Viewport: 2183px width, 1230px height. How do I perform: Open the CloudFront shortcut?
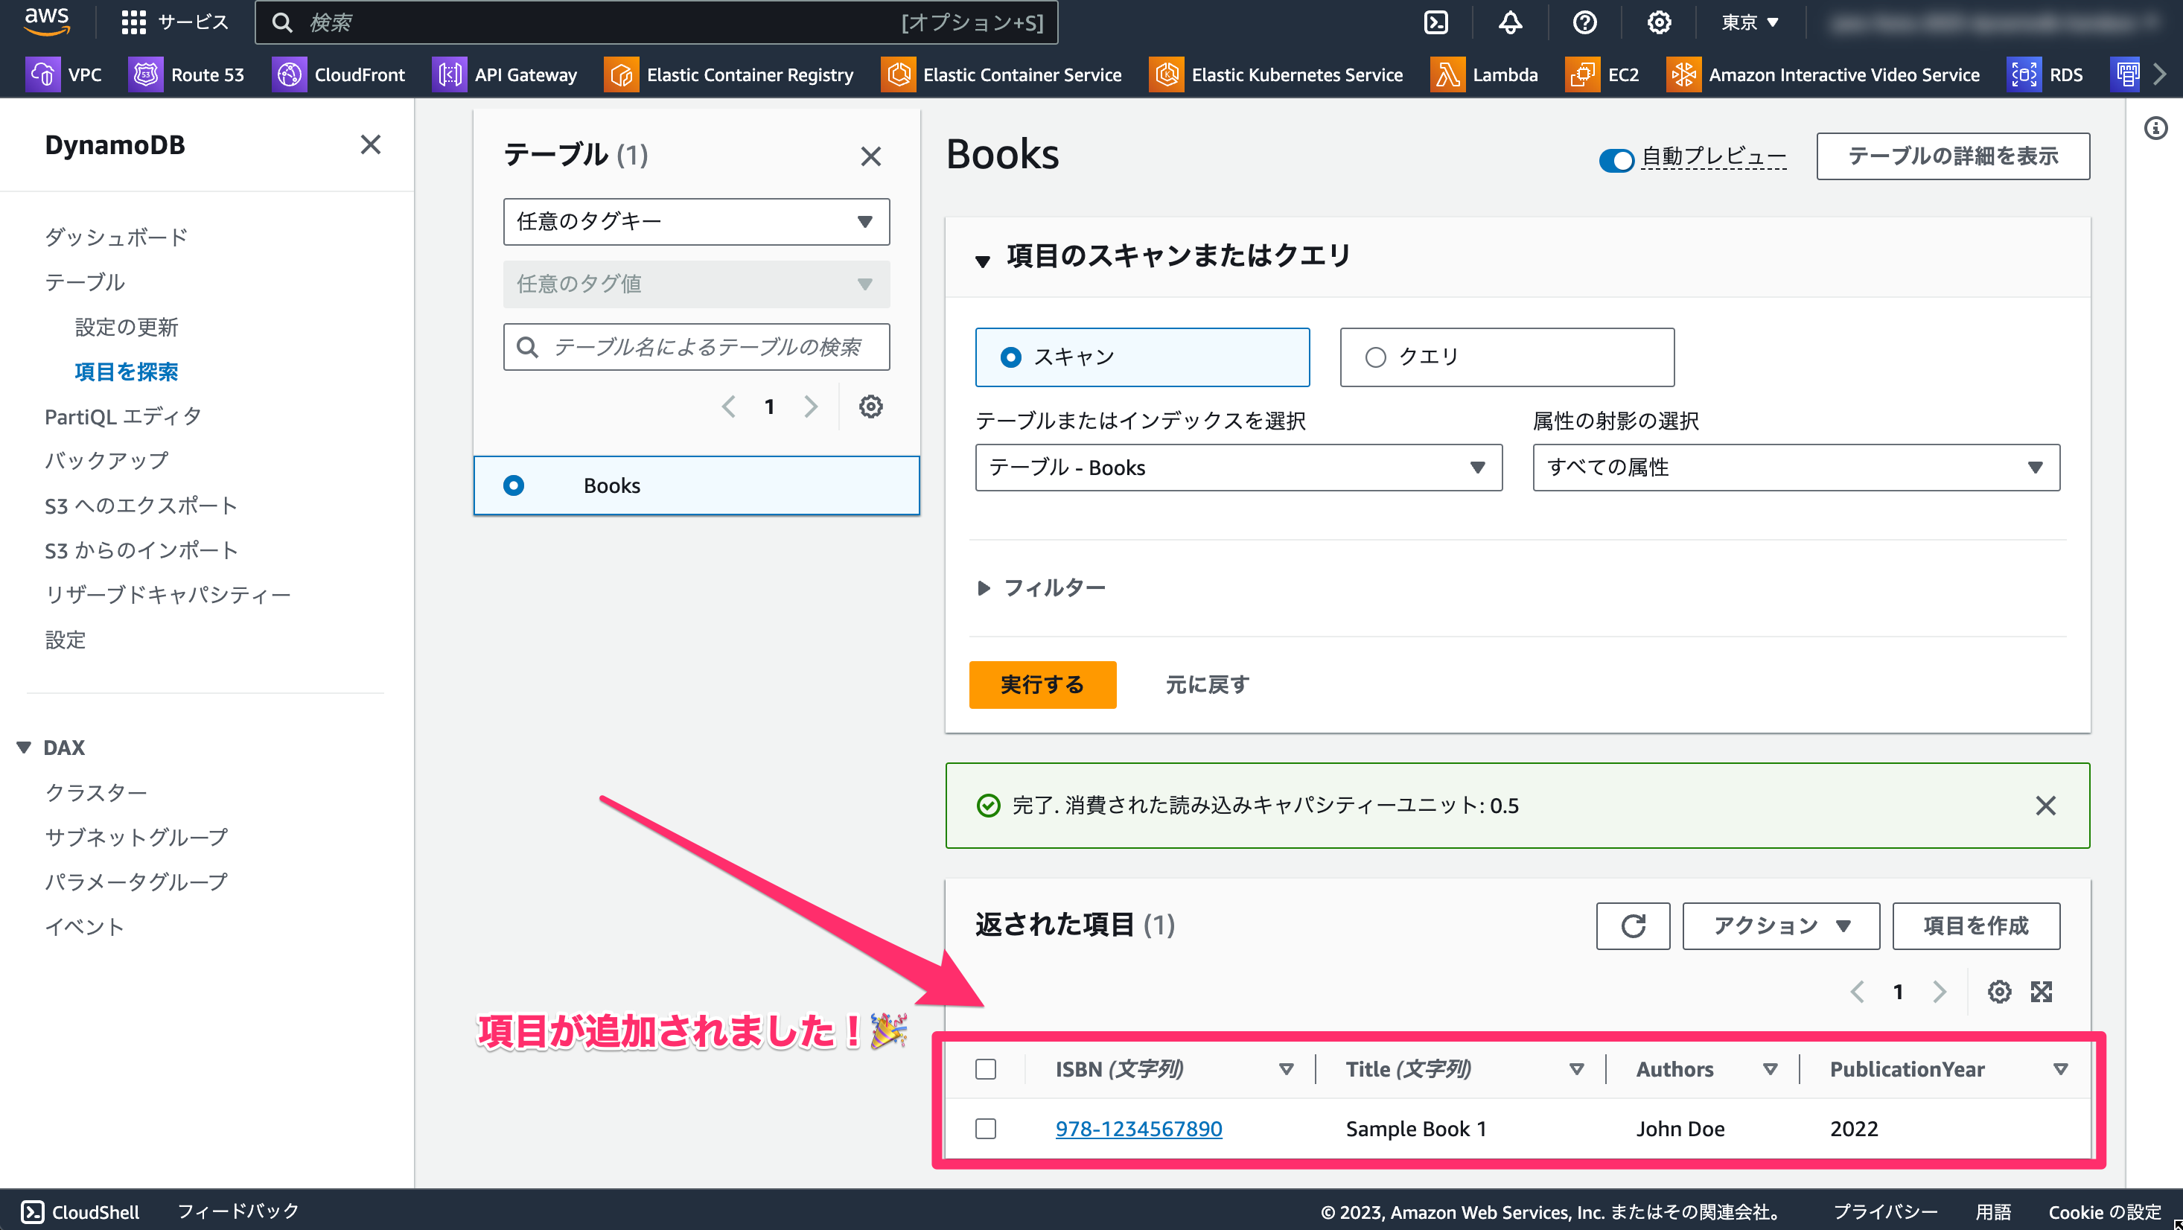click(x=339, y=74)
